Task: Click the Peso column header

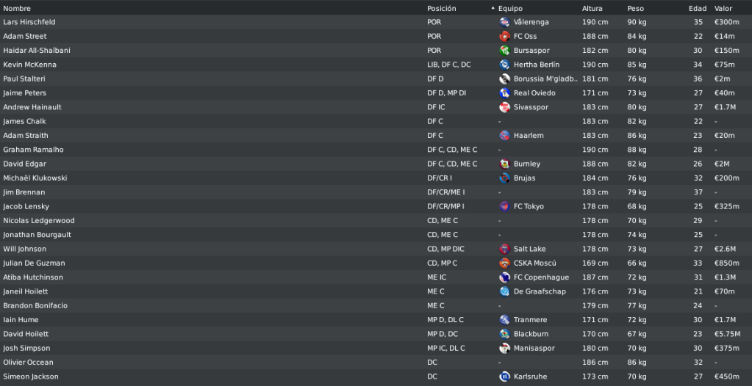Action: (635, 9)
